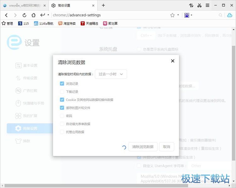
Task: Open 换肤 in settings sidebar
Action: tap(23, 141)
